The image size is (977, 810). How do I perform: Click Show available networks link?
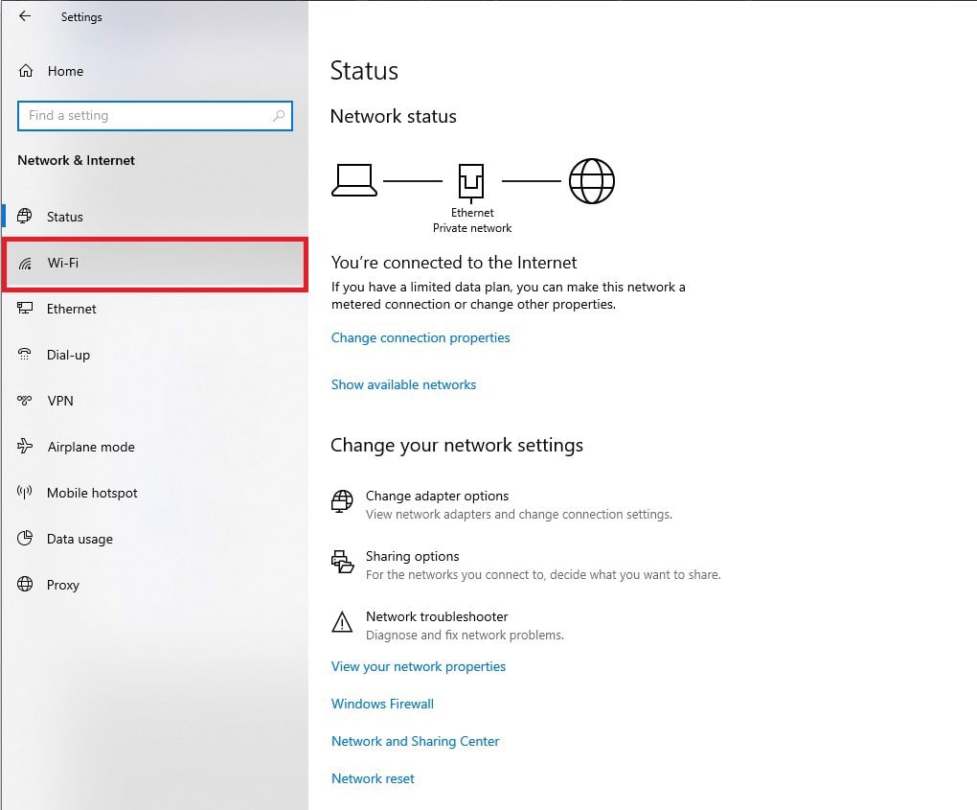point(403,384)
